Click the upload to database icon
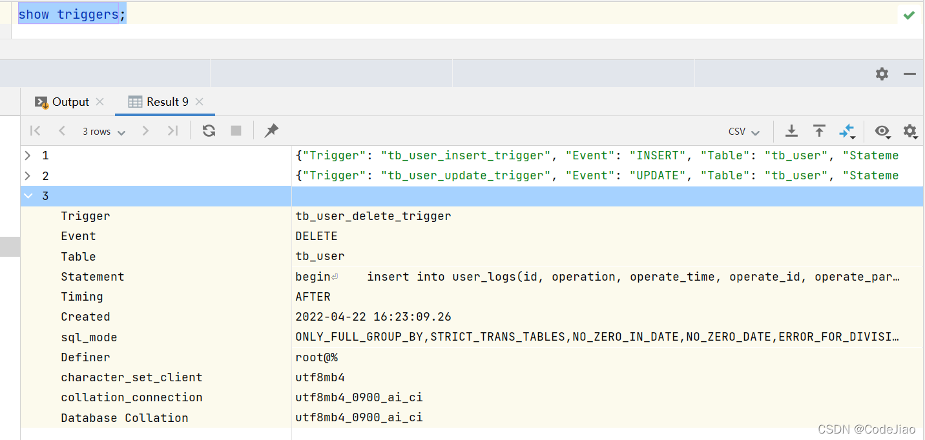 819,131
